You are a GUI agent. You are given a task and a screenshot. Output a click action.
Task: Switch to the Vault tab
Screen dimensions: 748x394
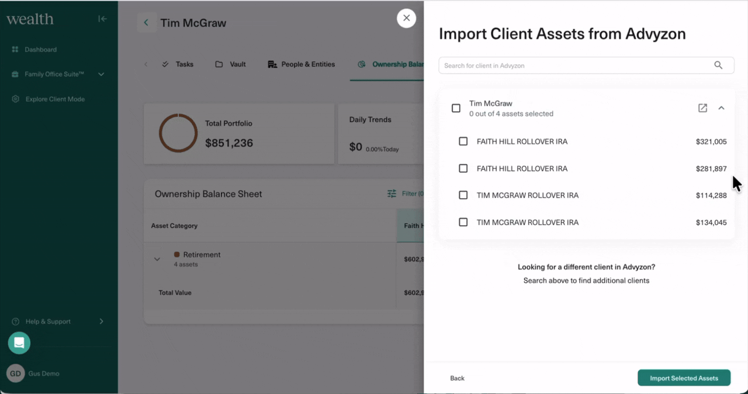(230, 64)
